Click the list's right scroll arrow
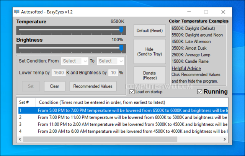Screen dimensions: 245x156 point(225,139)
